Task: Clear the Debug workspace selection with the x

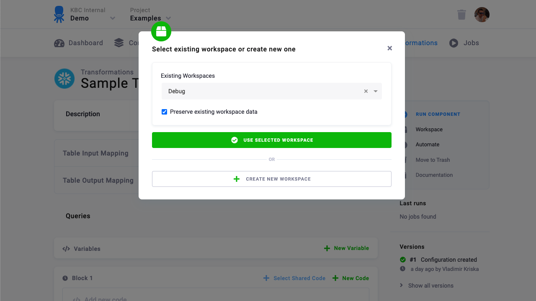Action: (x=366, y=91)
